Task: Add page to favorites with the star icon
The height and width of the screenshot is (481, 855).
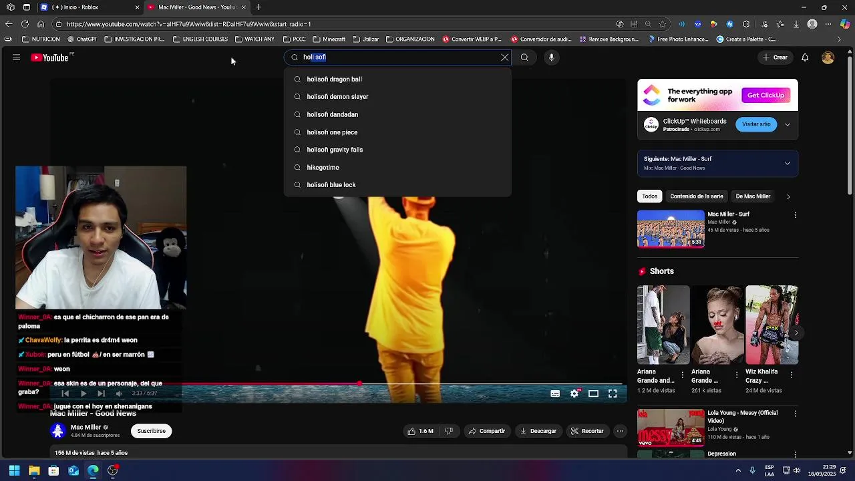Action: [x=663, y=24]
